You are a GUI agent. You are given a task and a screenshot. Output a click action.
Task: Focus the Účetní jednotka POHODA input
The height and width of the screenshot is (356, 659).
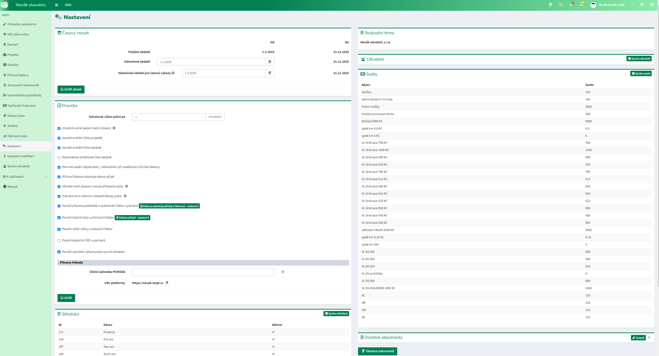203,272
